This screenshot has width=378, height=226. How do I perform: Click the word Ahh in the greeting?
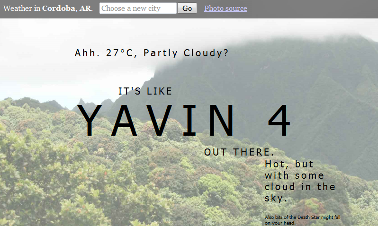[x=85, y=53]
